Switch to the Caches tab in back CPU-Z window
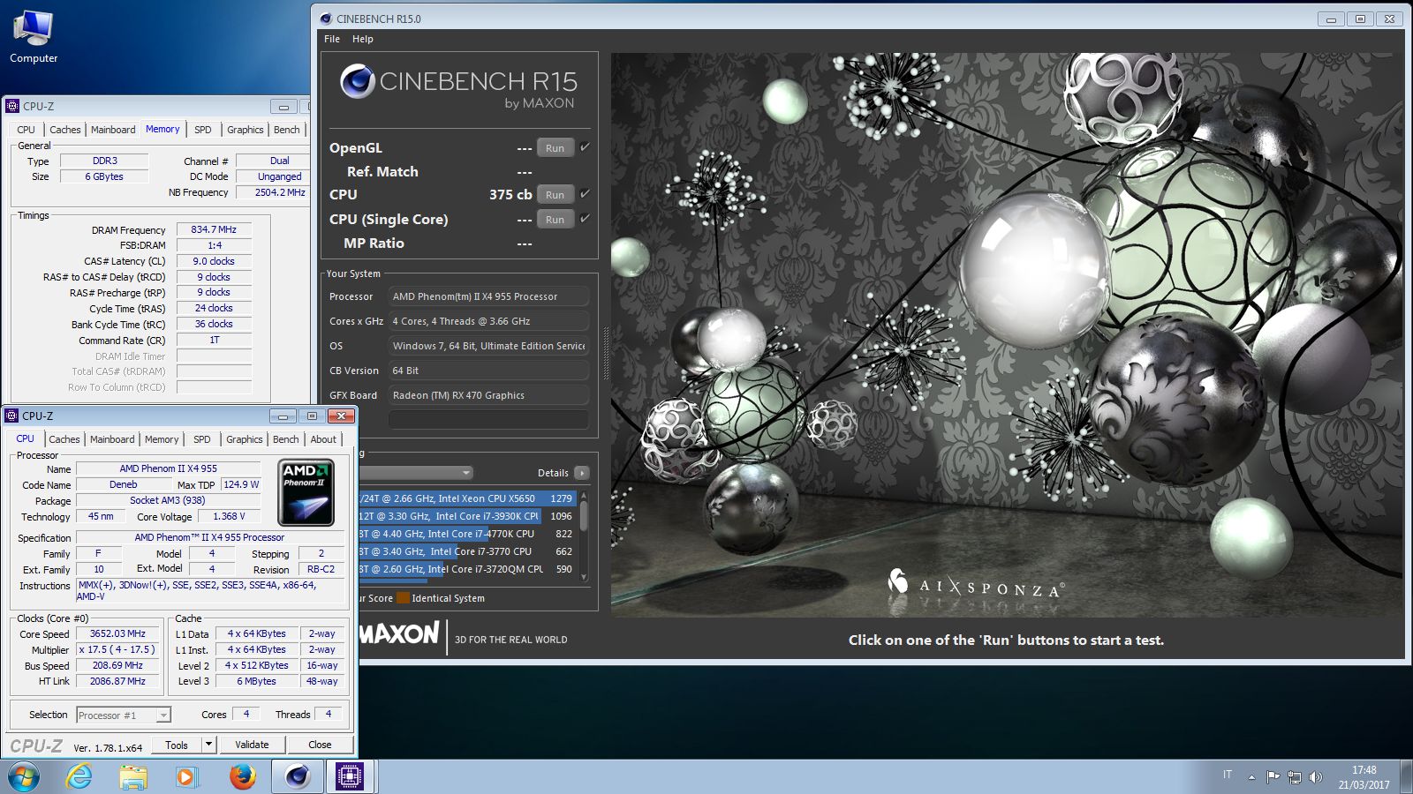 pos(65,130)
